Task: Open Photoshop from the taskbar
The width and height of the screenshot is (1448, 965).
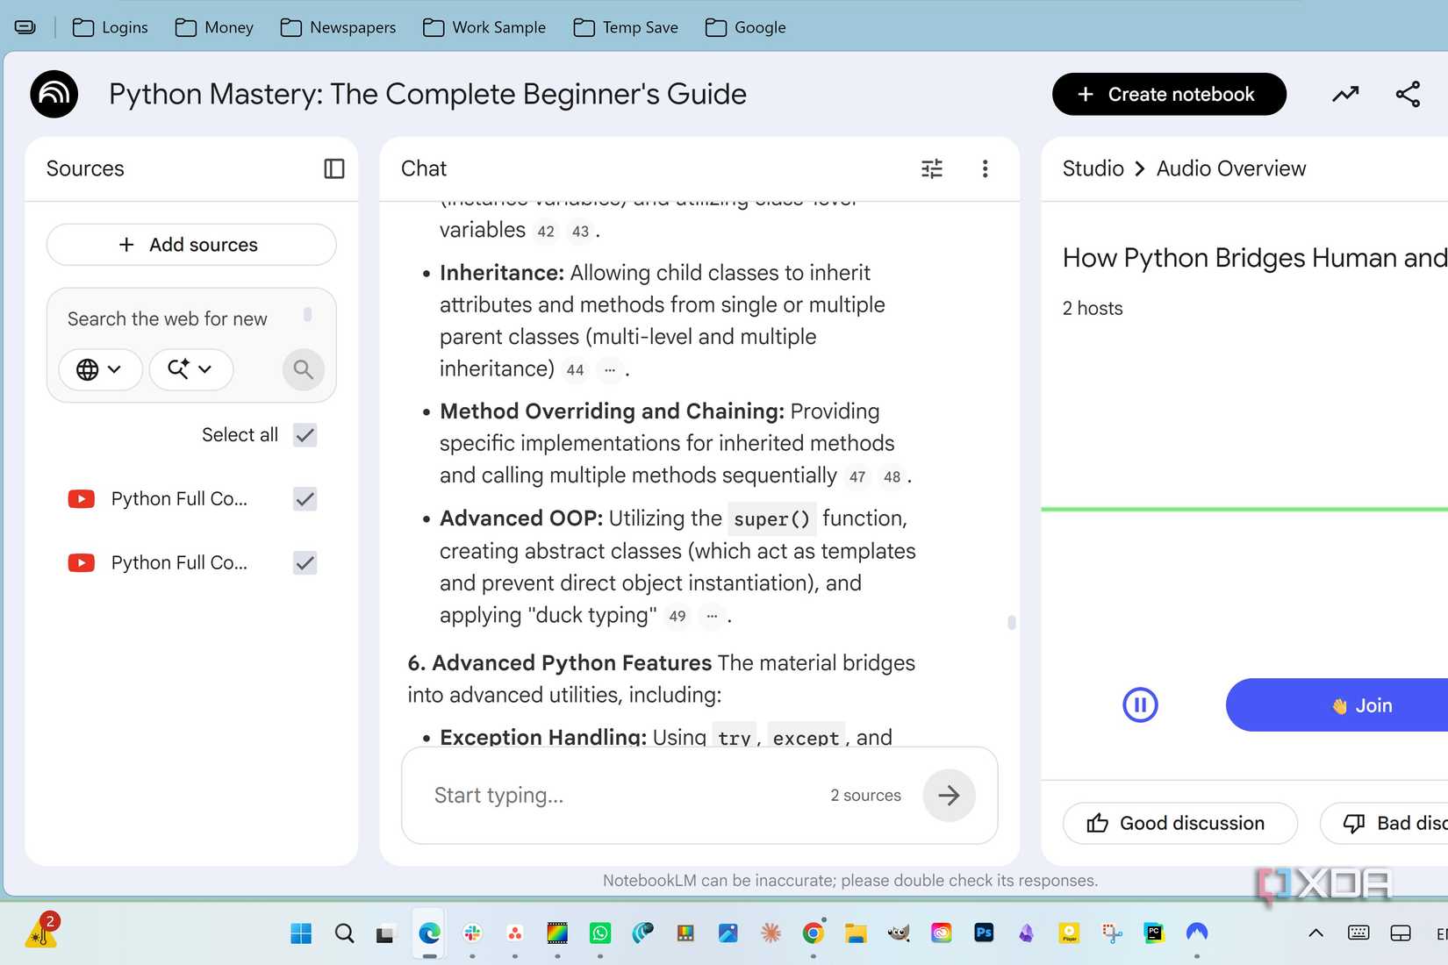Action: (x=984, y=933)
